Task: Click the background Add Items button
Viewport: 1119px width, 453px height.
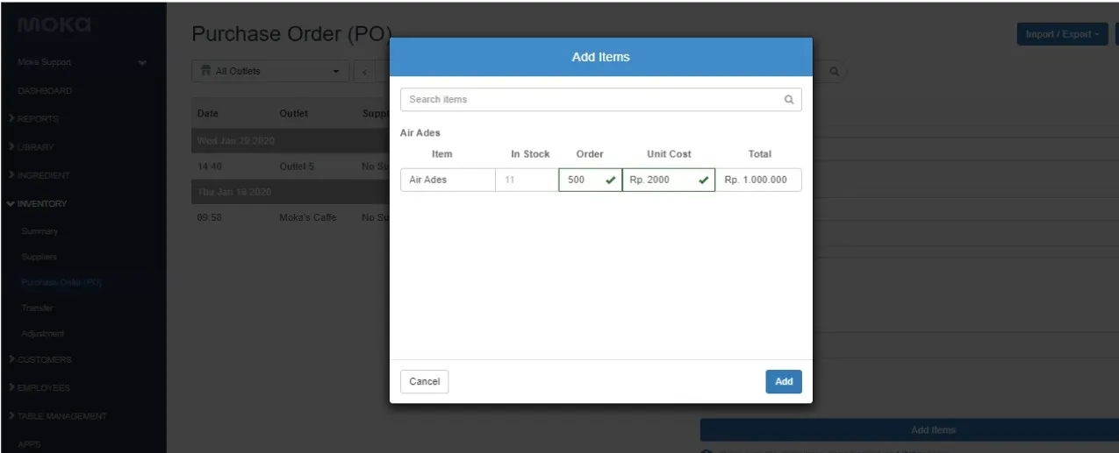Action: (909, 430)
